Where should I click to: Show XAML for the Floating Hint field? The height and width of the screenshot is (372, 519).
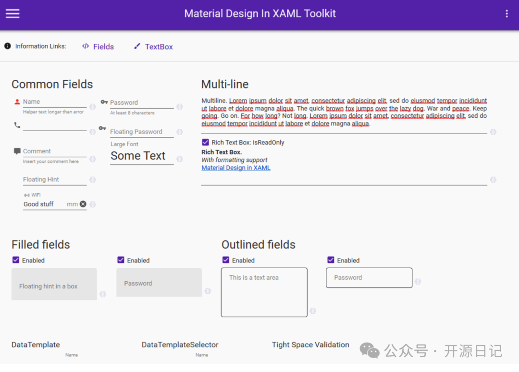[93, 180]
